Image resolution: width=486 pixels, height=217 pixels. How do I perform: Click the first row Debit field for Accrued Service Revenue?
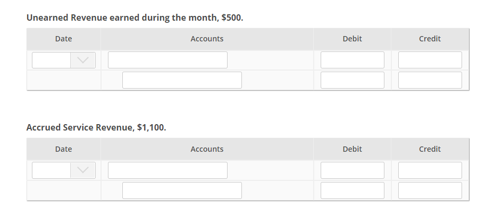tap(353, 170)
